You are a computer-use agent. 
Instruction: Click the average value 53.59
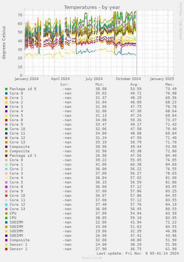pos(136,89)
